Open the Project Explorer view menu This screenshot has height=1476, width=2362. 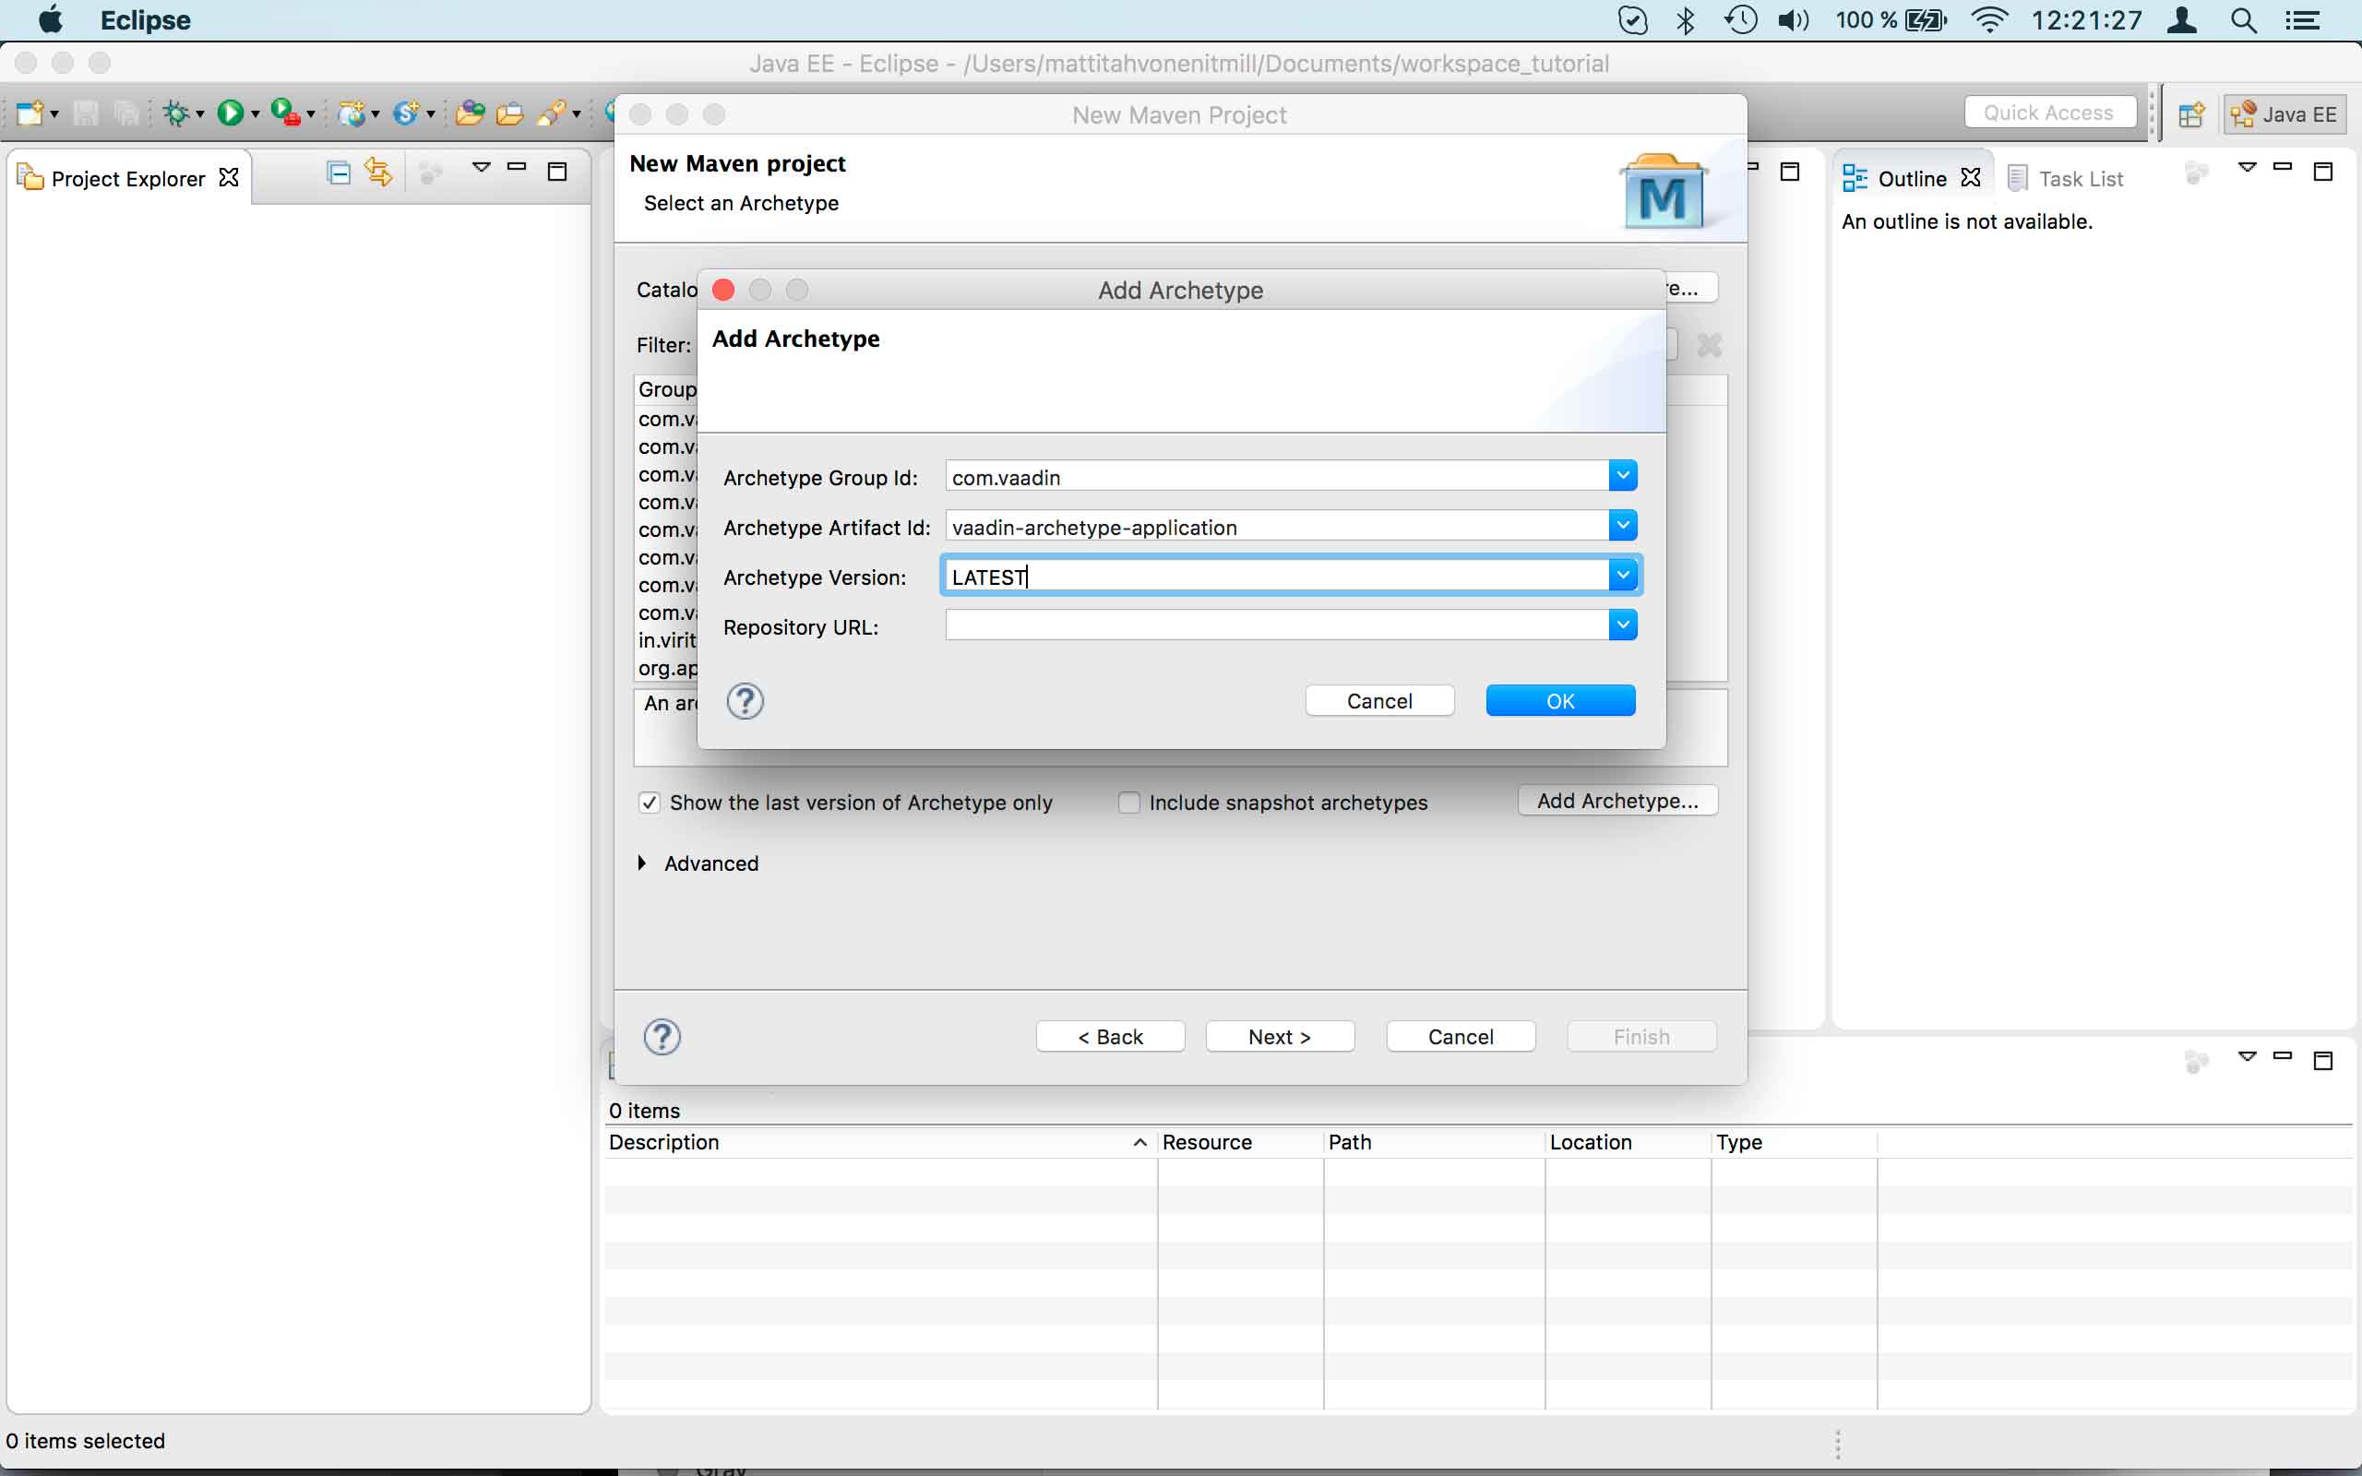click(x=482, y=168)
